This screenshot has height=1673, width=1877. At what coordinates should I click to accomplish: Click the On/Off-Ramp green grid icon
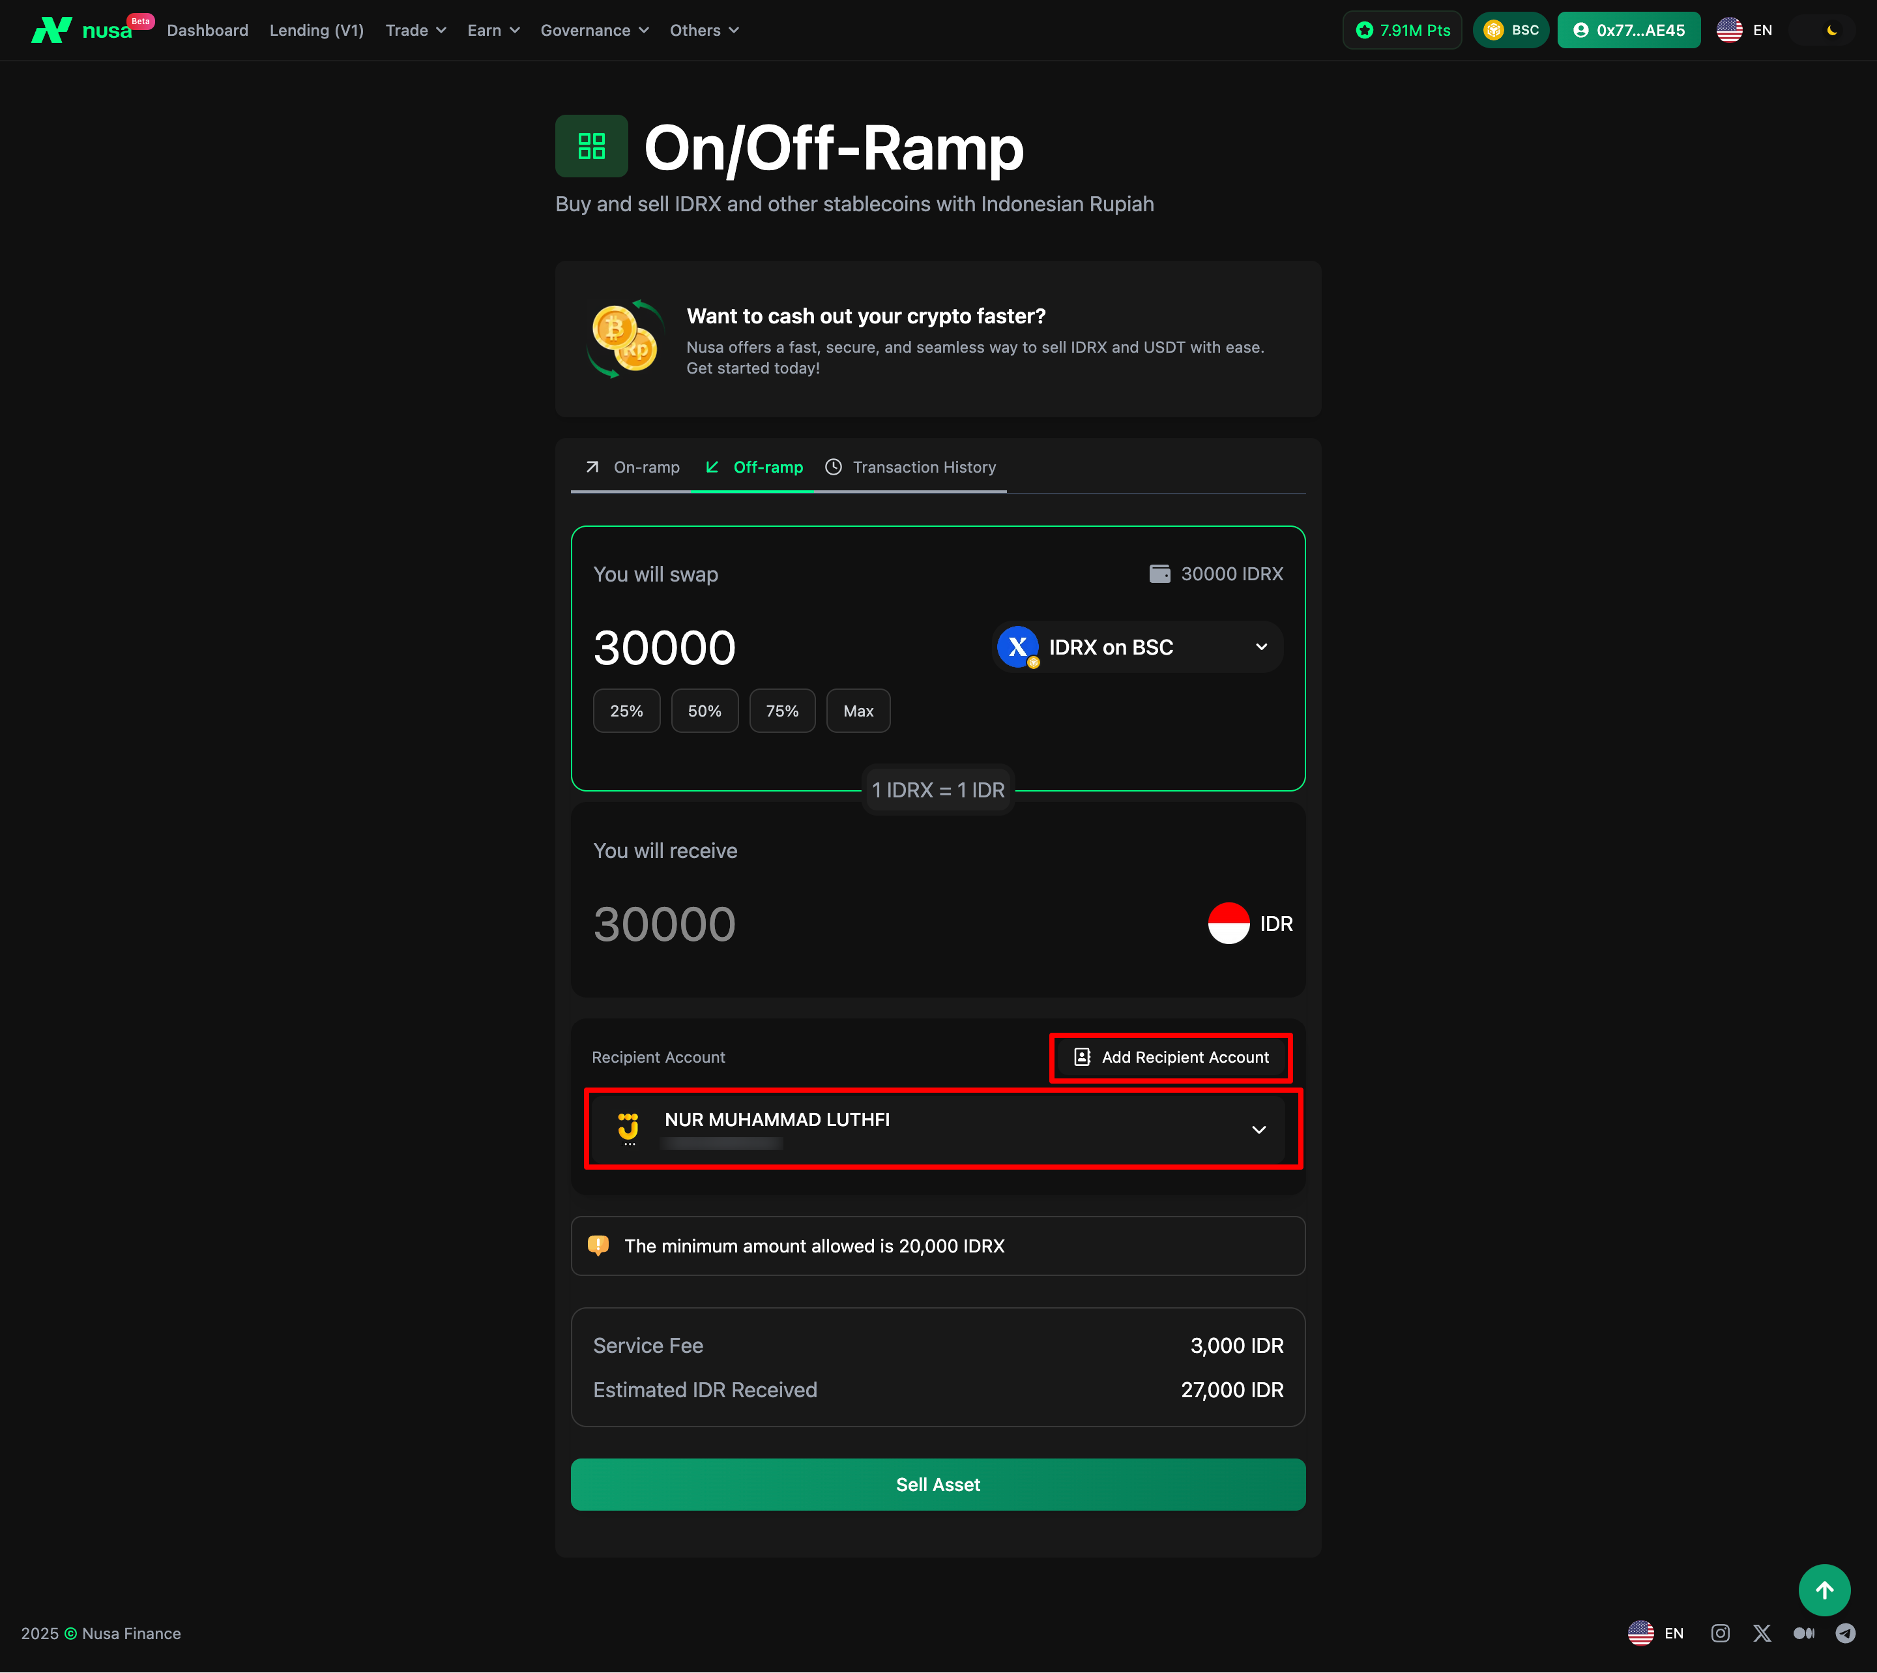(590, 146)
